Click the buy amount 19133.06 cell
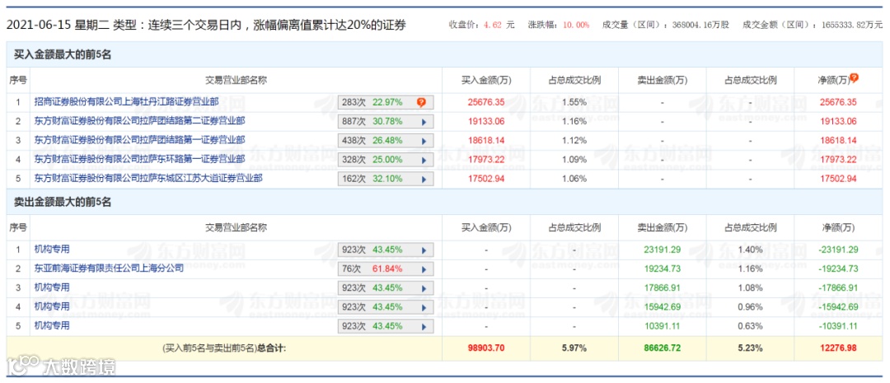This screenshot has height=383, width=890. click(486, 121)
